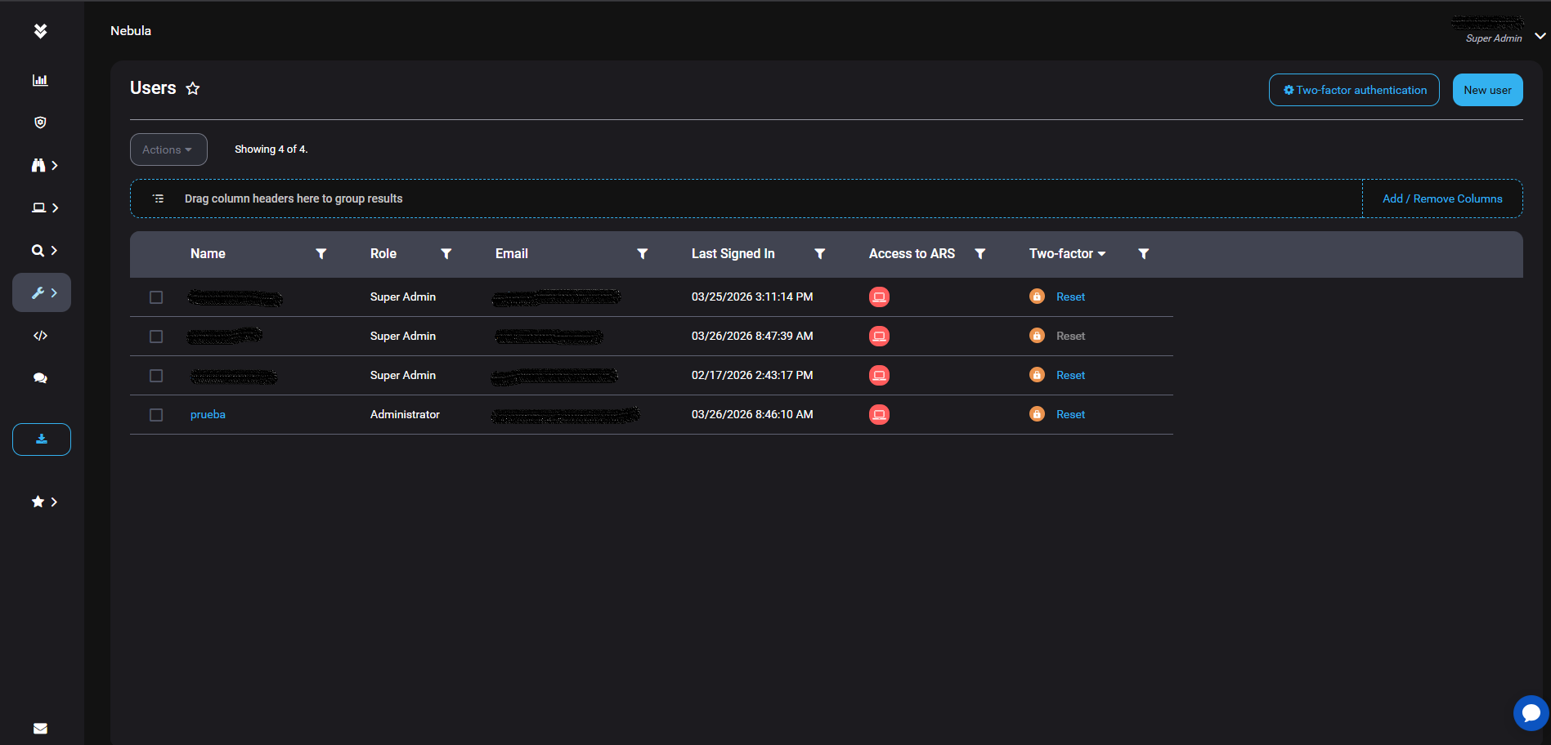Expand the binoculars menu in sidebar
Screen dimensions: 1551x745
pyautogui.click(x=44, y=166)
